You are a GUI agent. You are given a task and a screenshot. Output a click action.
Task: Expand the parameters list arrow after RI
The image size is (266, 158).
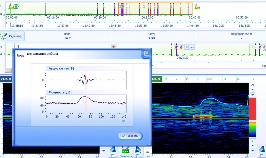(253, 79)
